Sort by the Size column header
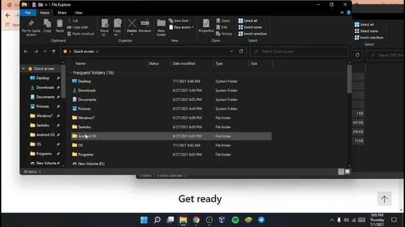 point(254,64)
